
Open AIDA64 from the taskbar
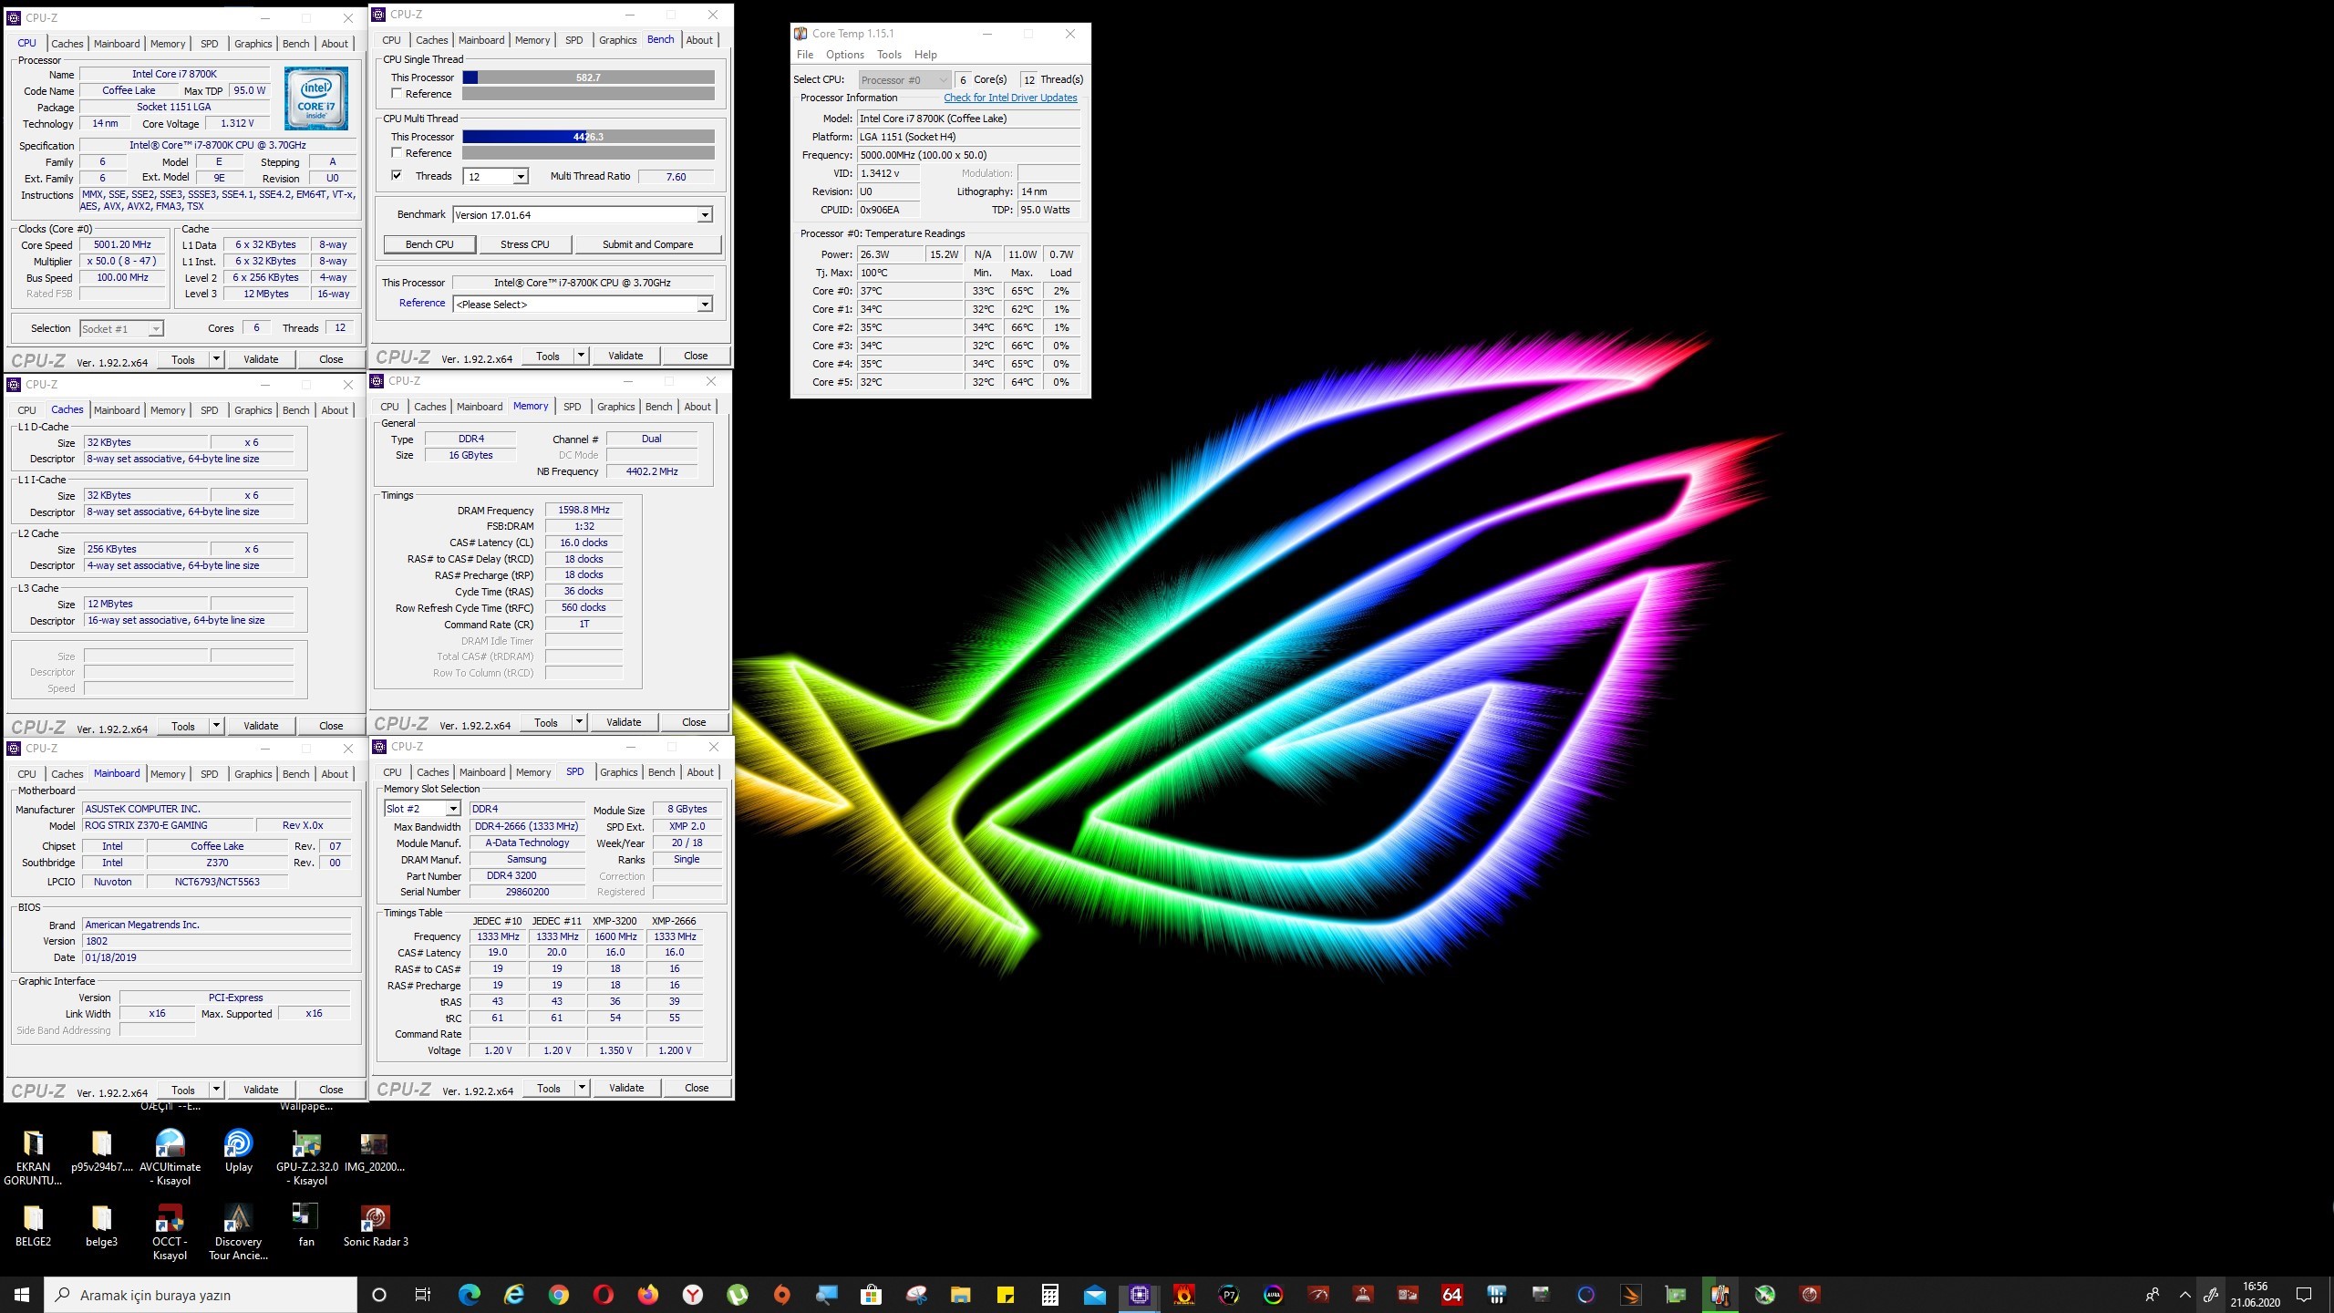point(1452,1294)
